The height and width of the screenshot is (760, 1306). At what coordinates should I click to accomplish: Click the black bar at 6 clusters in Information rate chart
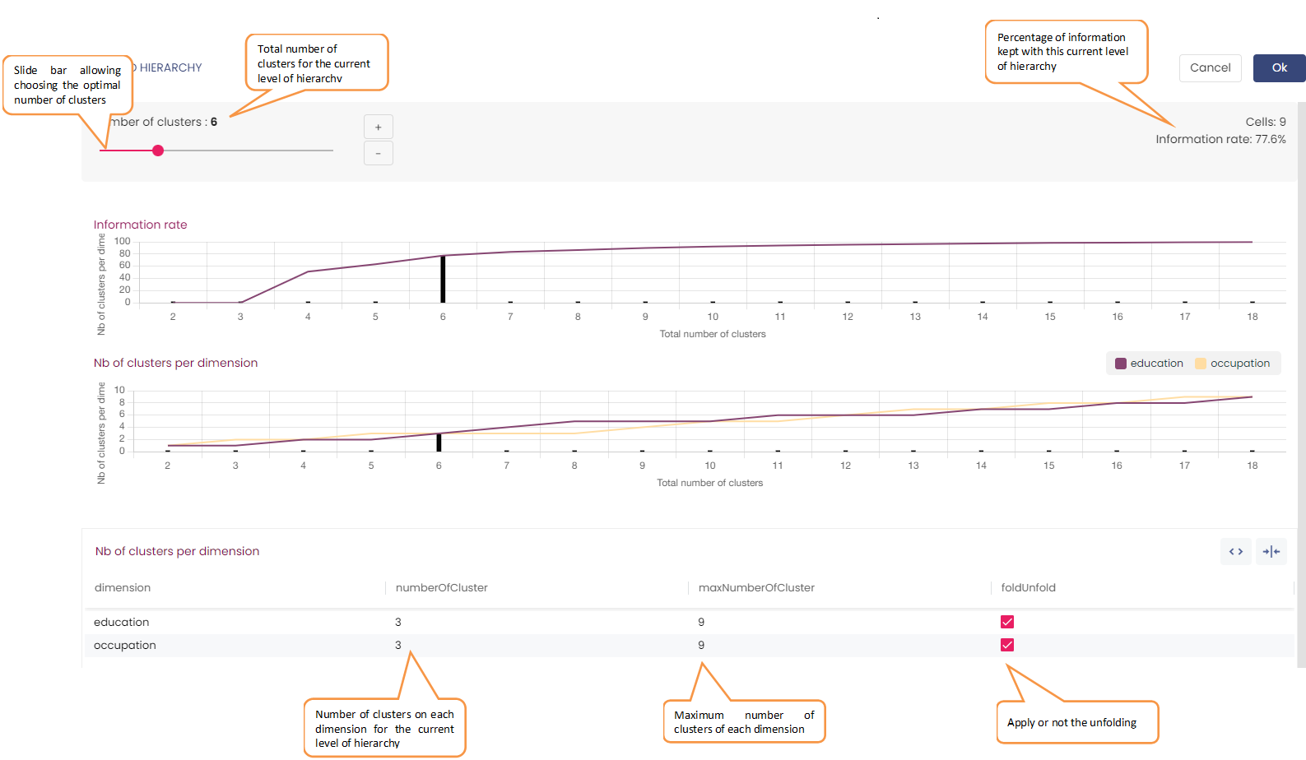(x=443, y=280)
